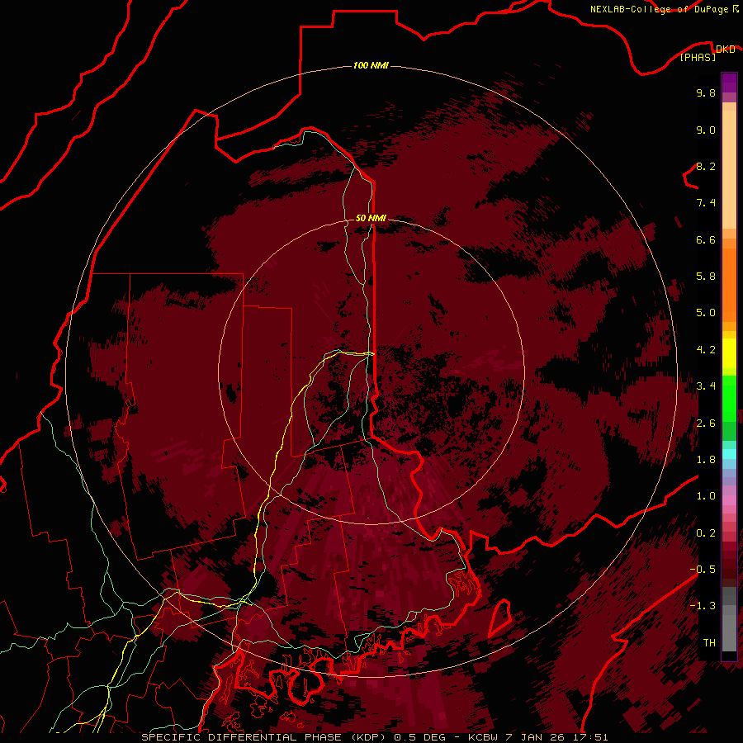The width and height of the screenshot is (743, 743).
Task: Click the [PHAS] unit label
Action: tap(698, 57)
